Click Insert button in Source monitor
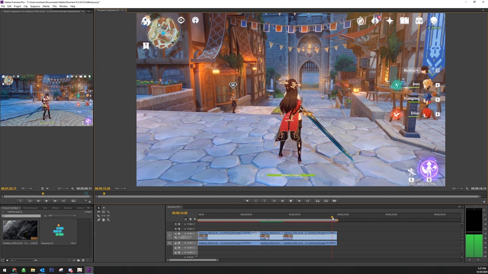 (73, 201)
